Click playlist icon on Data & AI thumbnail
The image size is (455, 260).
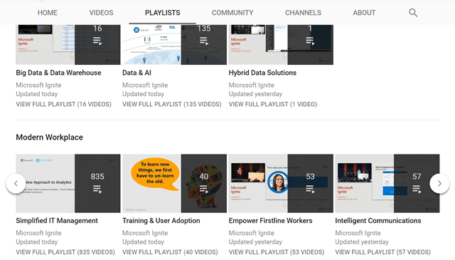[x=204, y=41]
